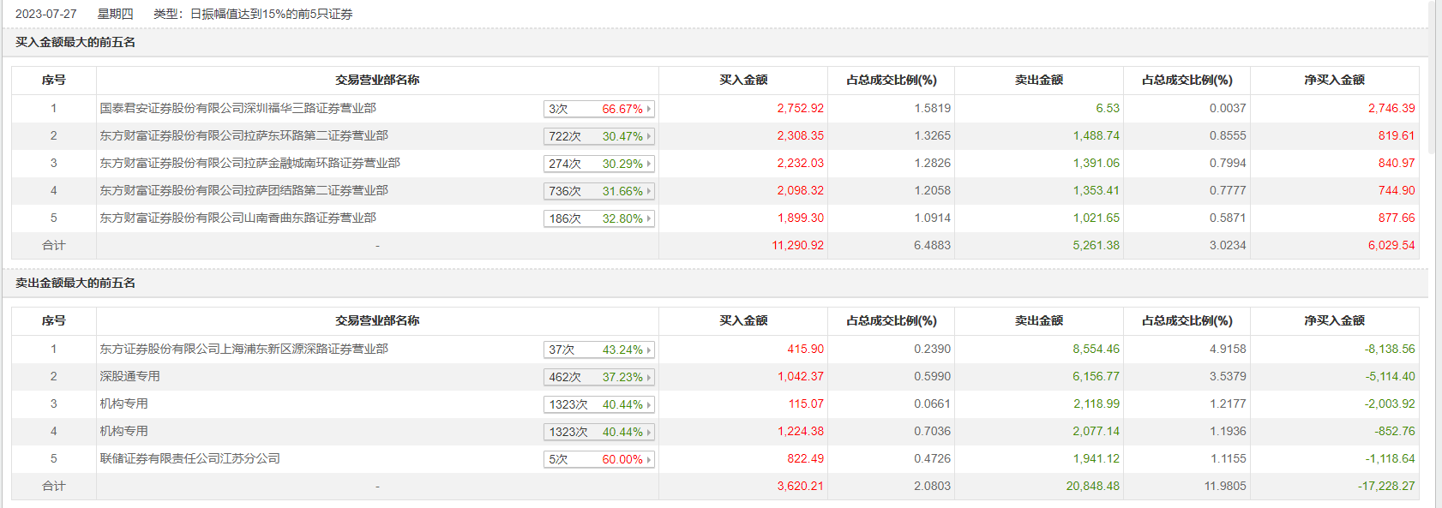The image size is (1442, 508).
Task: Click the small arrow beside 43.24%
Action: 649,350
